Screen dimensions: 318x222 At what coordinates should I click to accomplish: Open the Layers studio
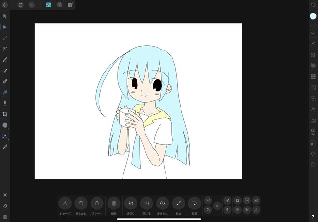[x=313, y=55]
